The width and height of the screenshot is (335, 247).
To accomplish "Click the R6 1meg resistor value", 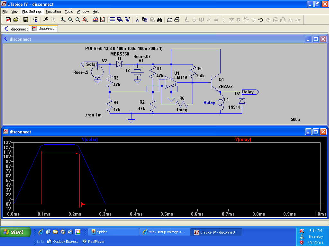I will tap(182, 110).
